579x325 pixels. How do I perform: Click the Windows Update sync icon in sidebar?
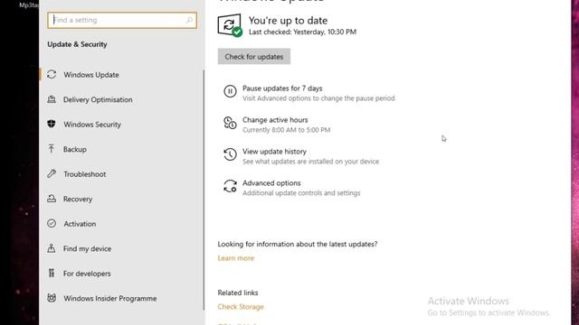click(x=52, y=74)
